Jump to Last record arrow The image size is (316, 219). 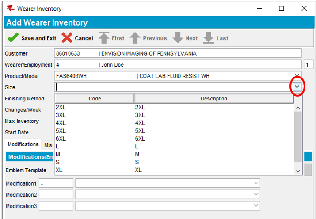pyautogui.click(x=209, y=38)
